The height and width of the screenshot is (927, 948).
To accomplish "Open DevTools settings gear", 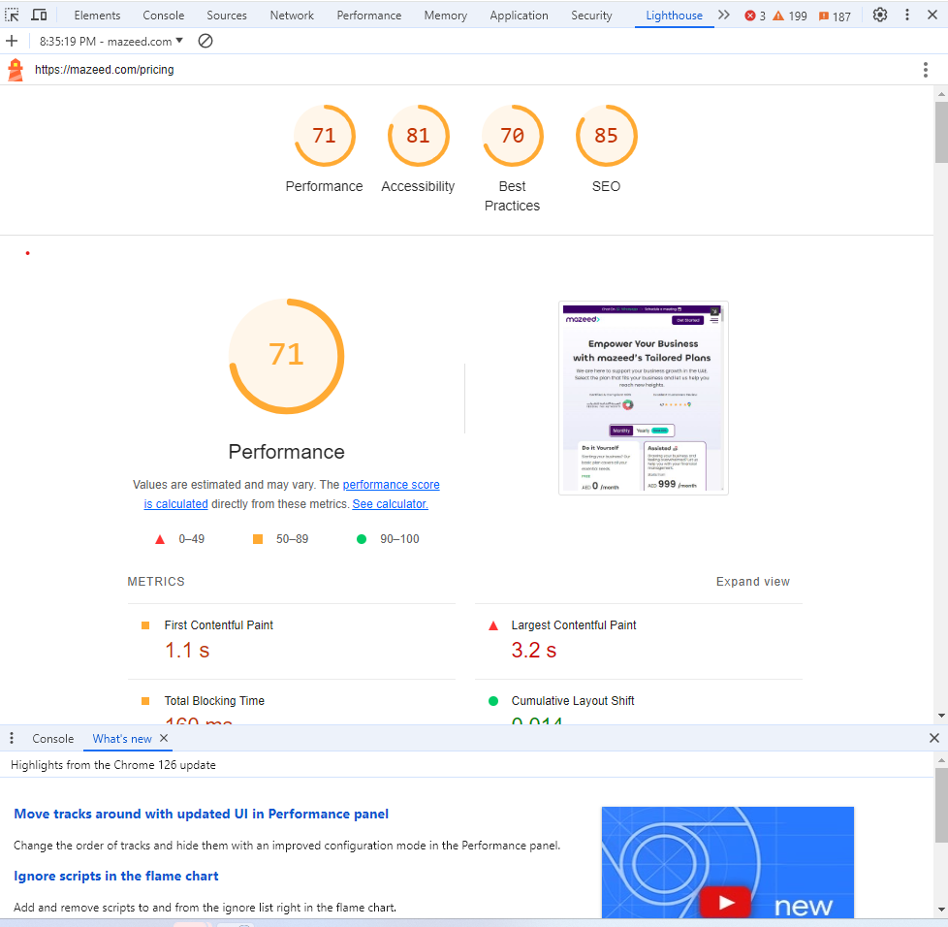I will [x=880, y=15].
